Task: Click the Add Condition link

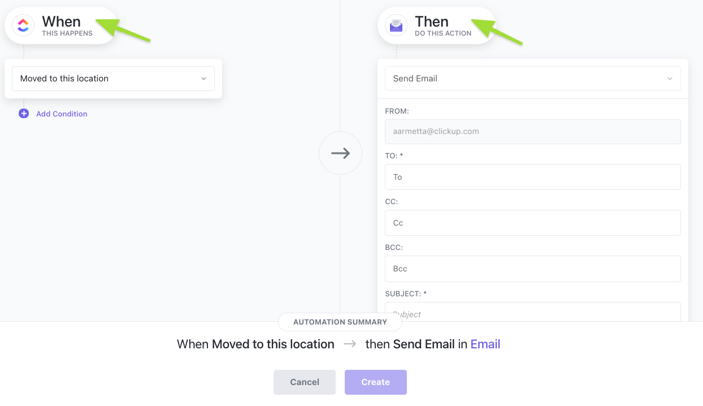Action: pyautogui.click(x=62, y=114)
